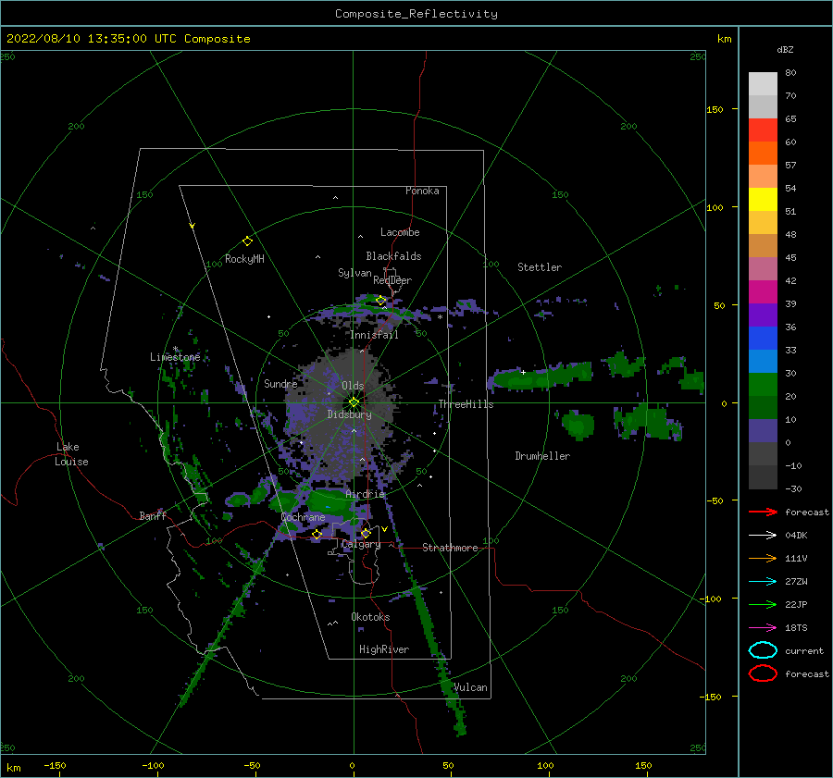Click the magenta 18TS arrow icon

pos(763,628)
